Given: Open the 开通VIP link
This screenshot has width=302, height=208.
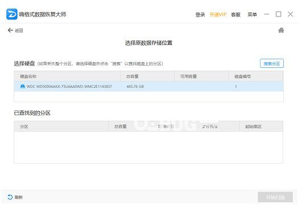Looking at the screenshot, I should pos(218,15).
